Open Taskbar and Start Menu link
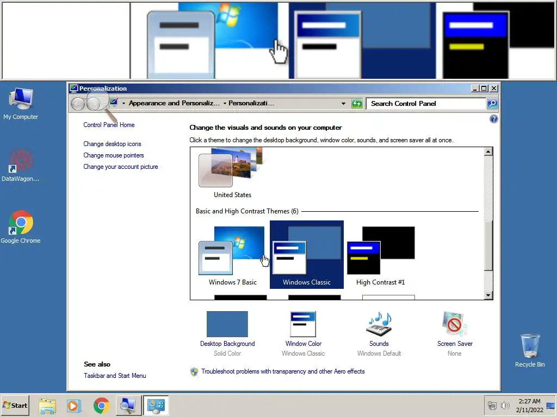 point(115,376)
